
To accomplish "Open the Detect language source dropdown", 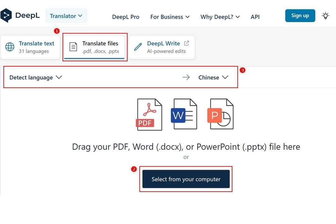I will coord(35,77).
